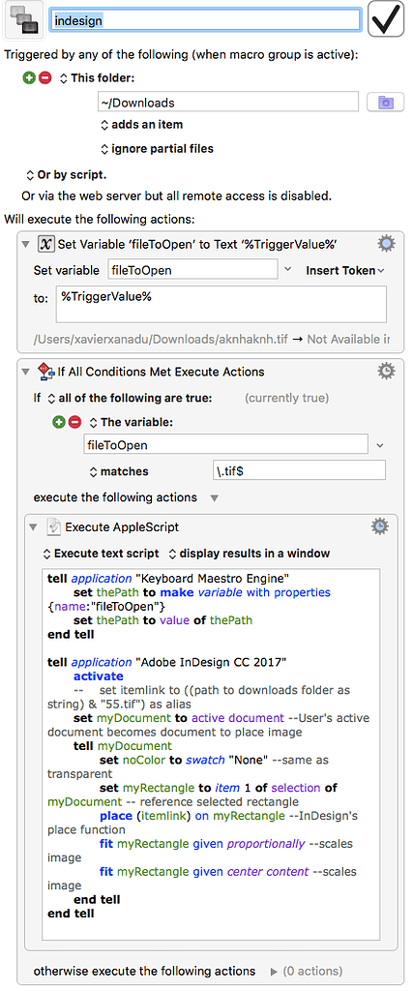Click the macro icon next to the name field

coord(24,20)
